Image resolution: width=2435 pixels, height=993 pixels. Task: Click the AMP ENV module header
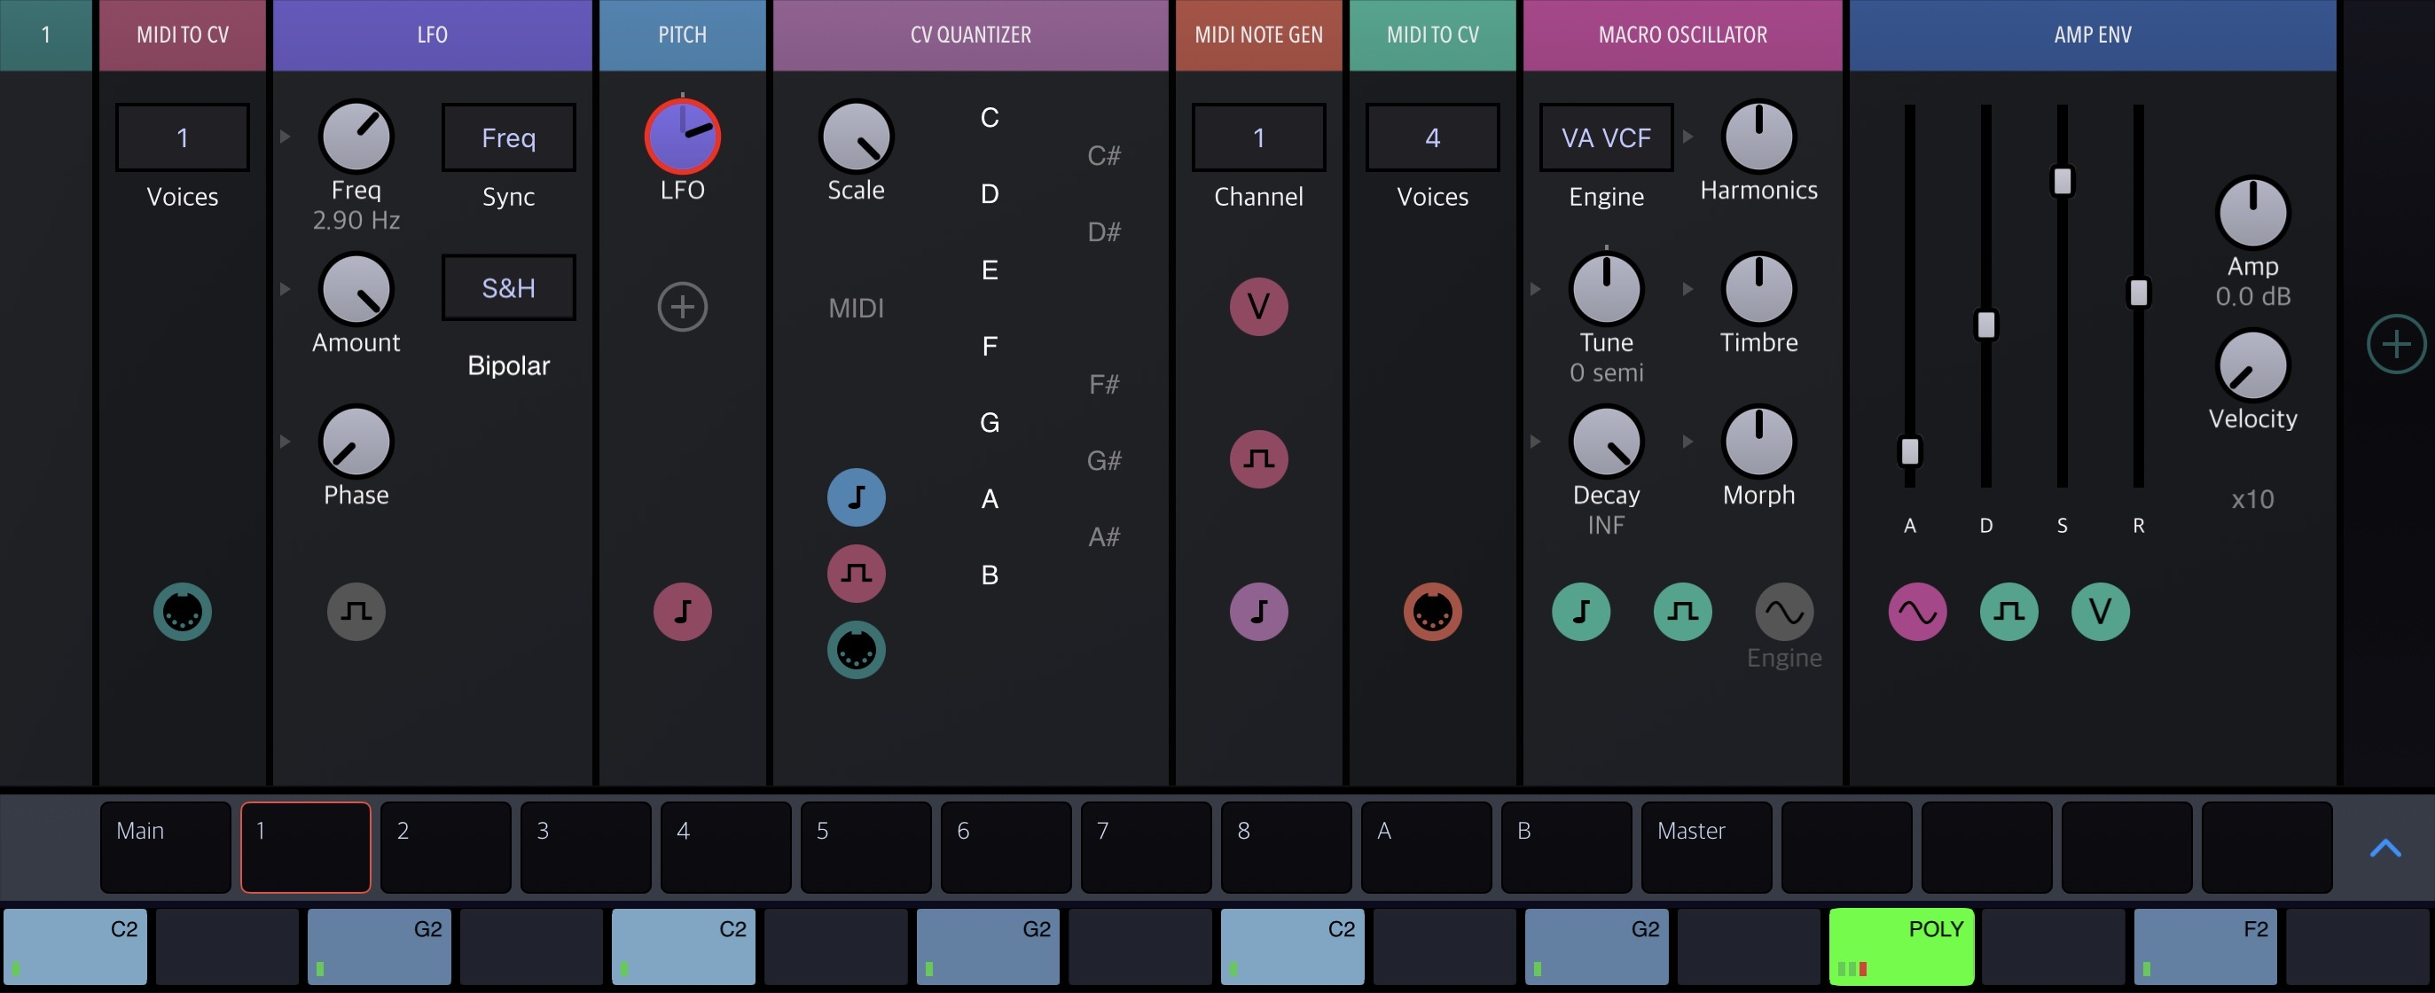click(x=2093, y=35)
